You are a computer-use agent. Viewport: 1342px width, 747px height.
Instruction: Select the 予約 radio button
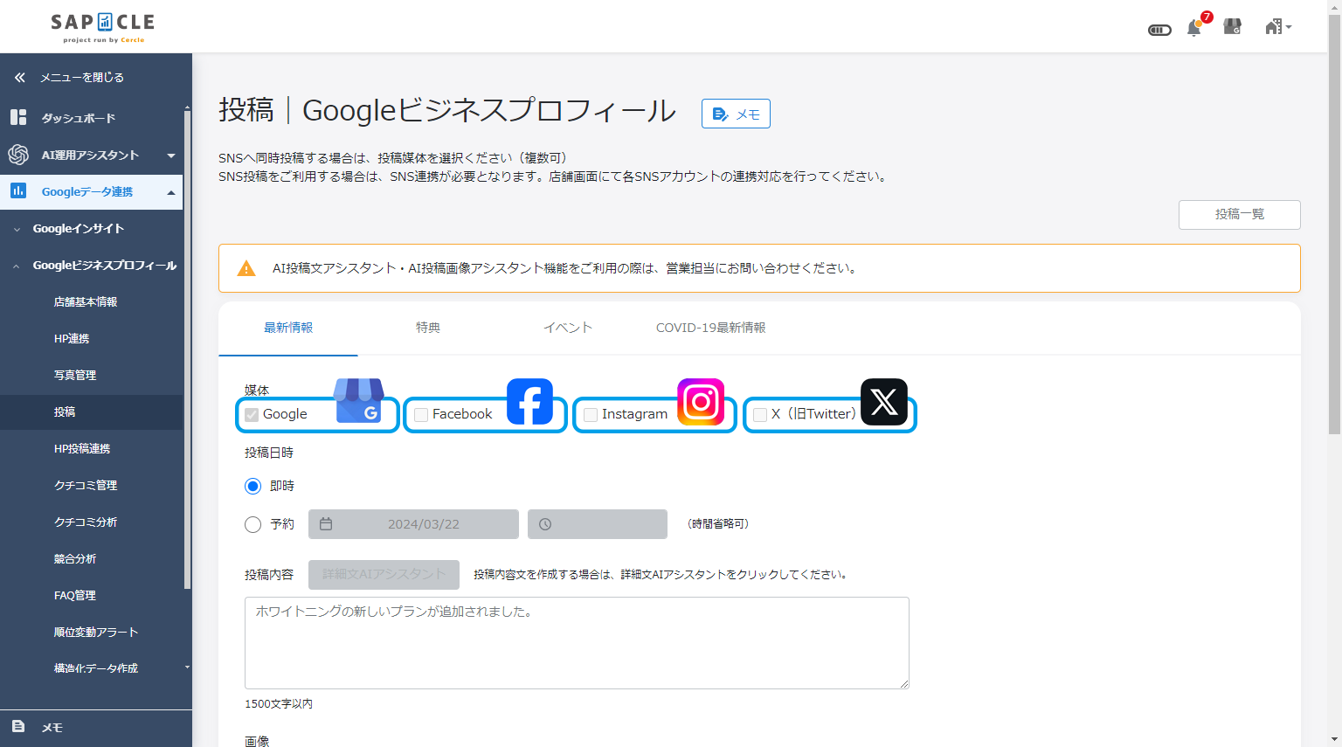pos(253,524)
